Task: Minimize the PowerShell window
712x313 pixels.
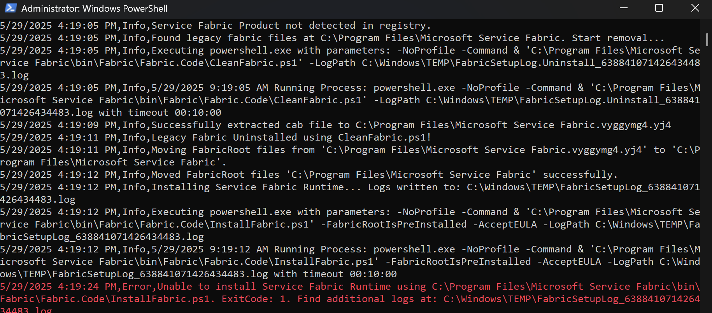Action: (623, 8)
